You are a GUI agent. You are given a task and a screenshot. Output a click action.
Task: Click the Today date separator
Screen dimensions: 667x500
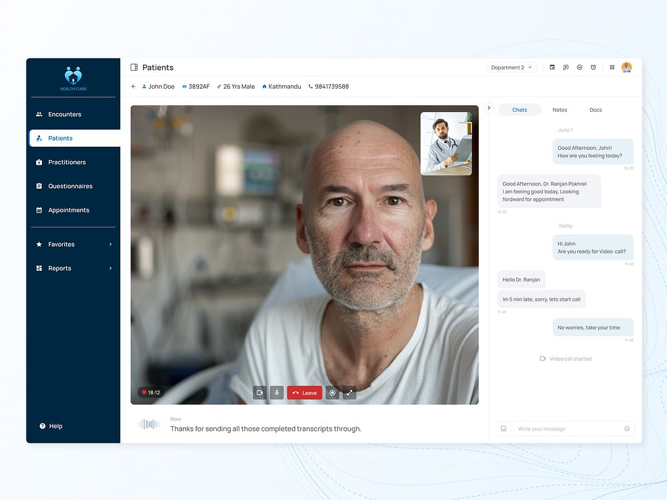(566, 226)
